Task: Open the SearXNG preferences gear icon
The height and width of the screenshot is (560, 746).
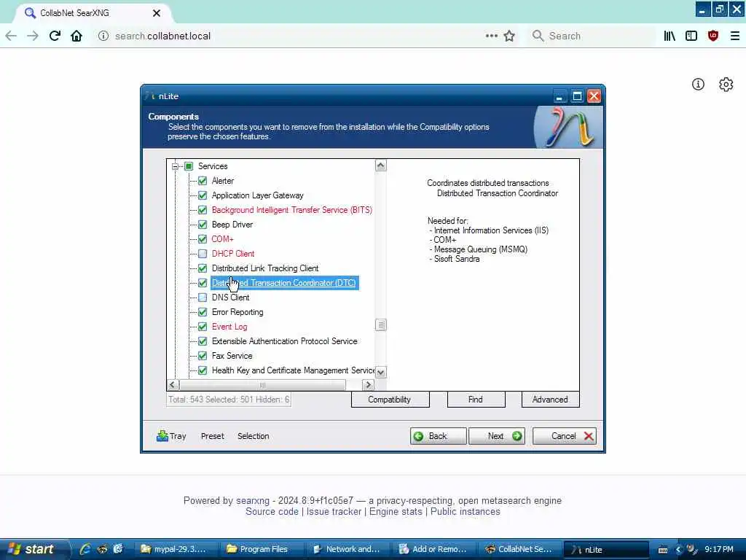Action: [x=726, y=85]
